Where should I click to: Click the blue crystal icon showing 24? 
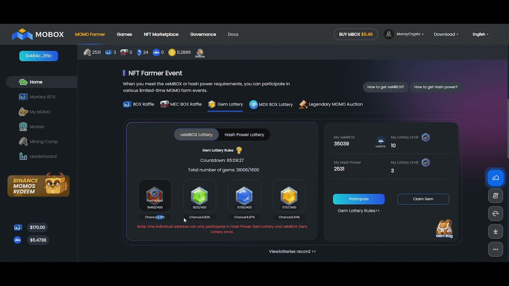point(139,52)
